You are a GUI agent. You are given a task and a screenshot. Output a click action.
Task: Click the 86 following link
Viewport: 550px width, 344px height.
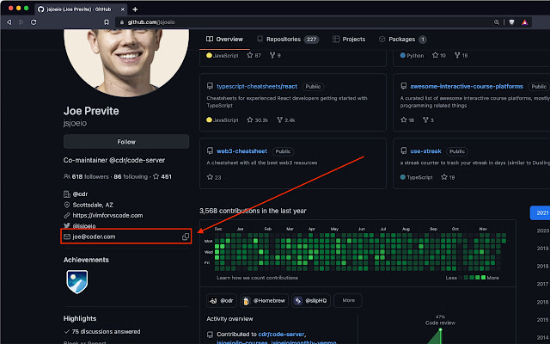[x=131, y=176]
